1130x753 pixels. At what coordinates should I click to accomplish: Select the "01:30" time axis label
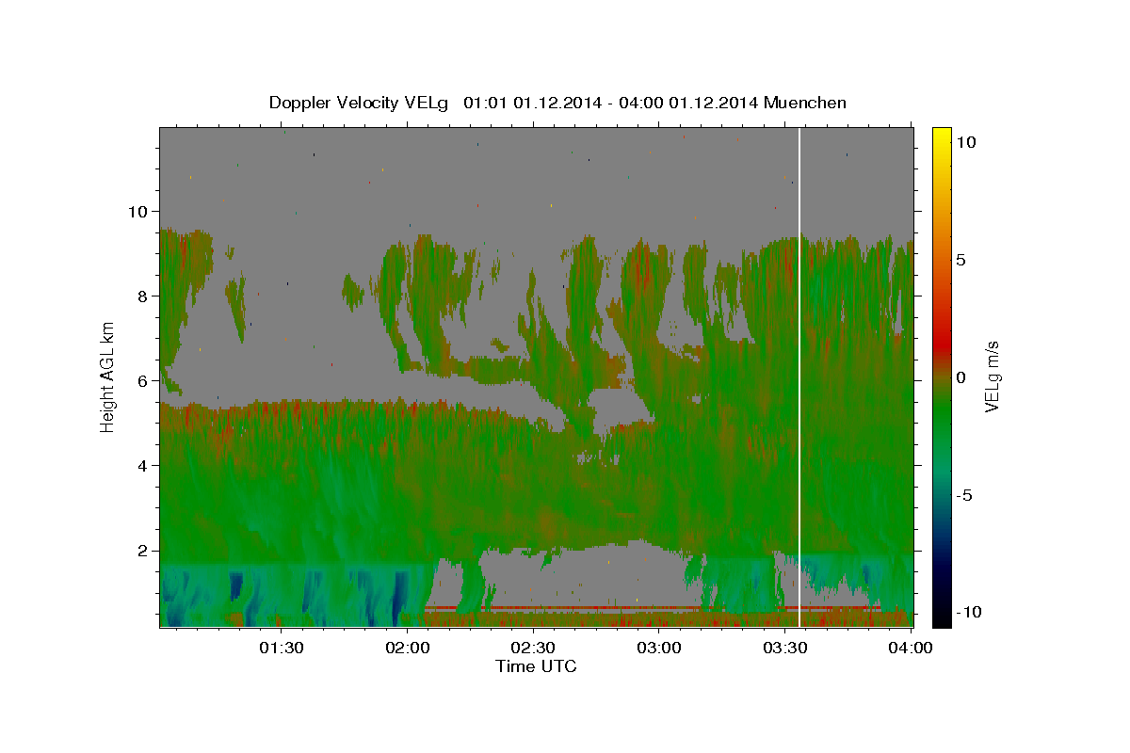click(x=282, y=648)
